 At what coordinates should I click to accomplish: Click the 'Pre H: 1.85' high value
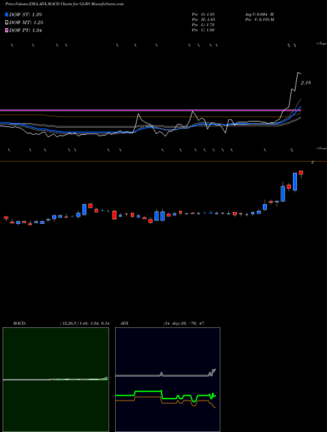[x=203, y=20]
